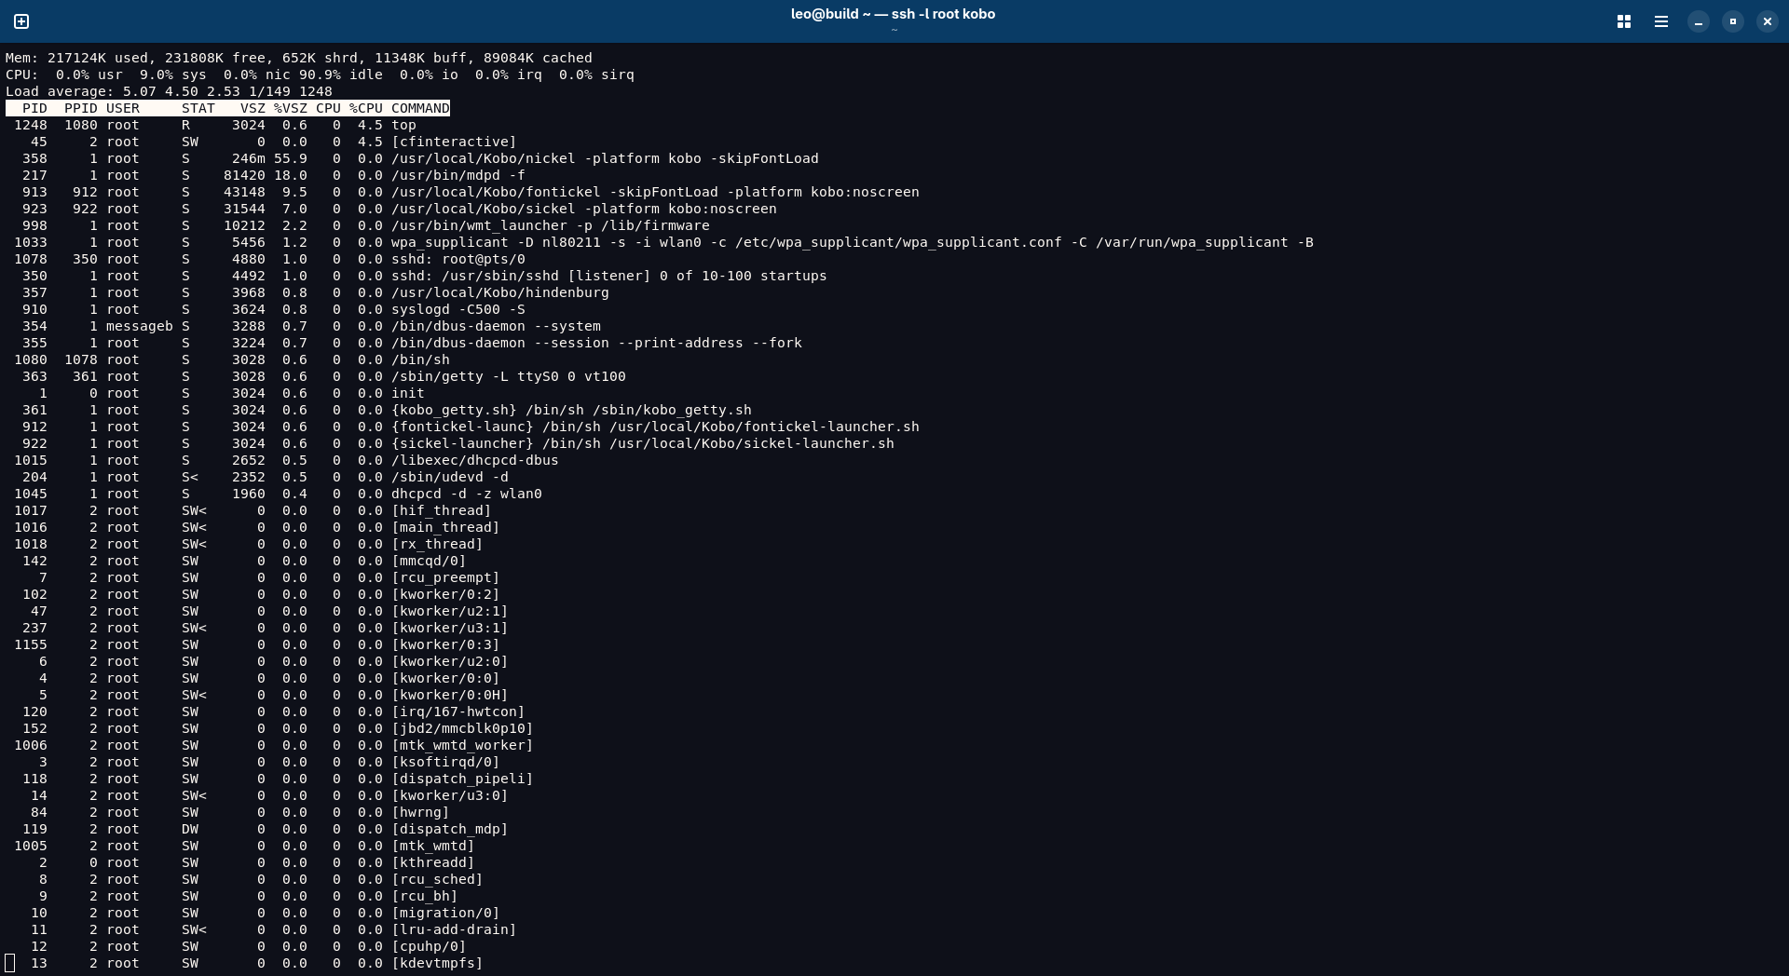Viewport: 1789px width, 976px height.
Task: Show the tab overview grid
Action: pyautogui.click(x=1624, y=21)
